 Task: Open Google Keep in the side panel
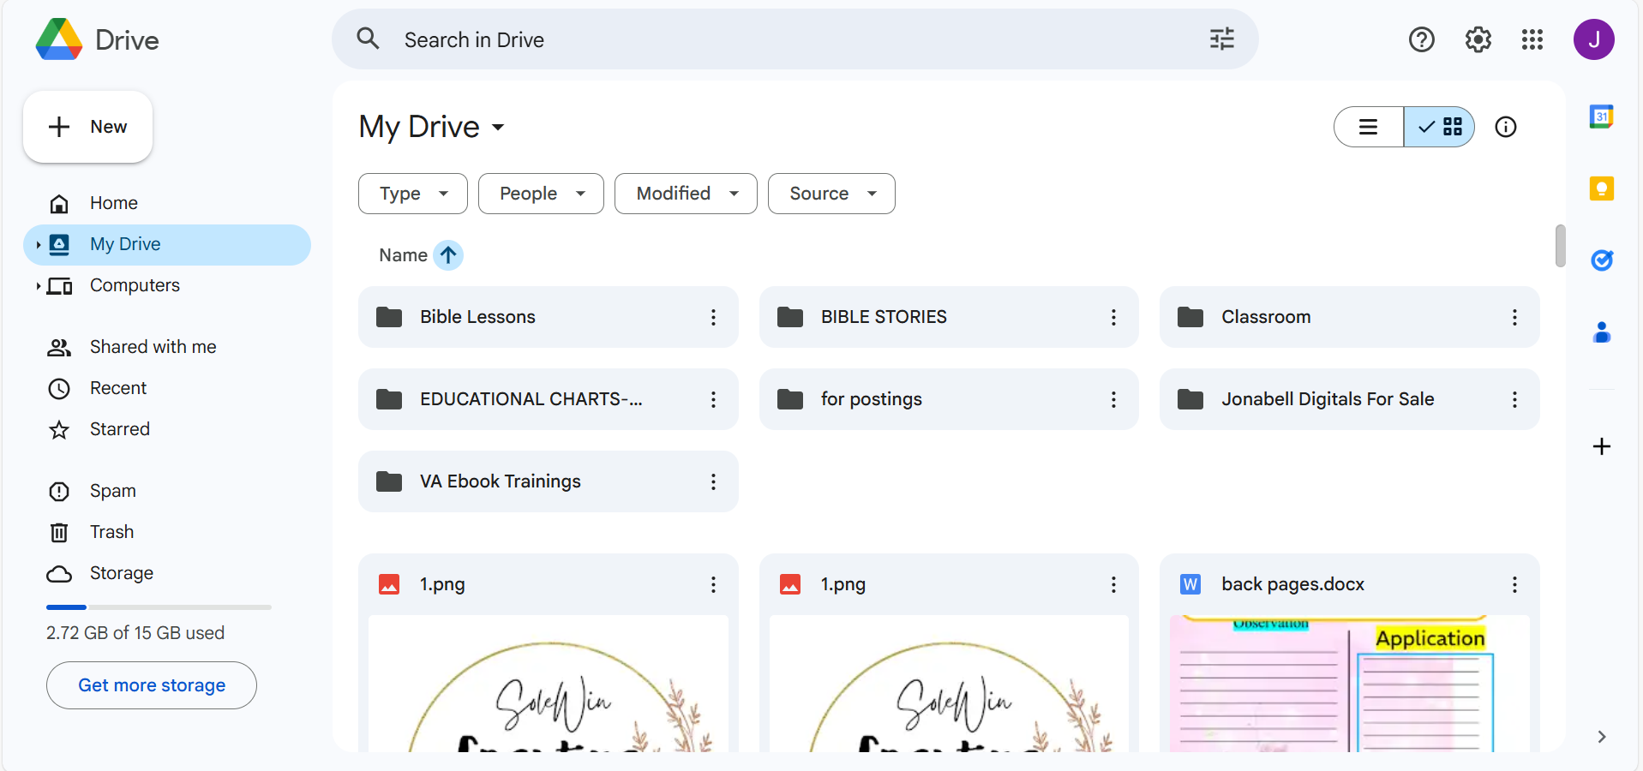pos(1602,188)
